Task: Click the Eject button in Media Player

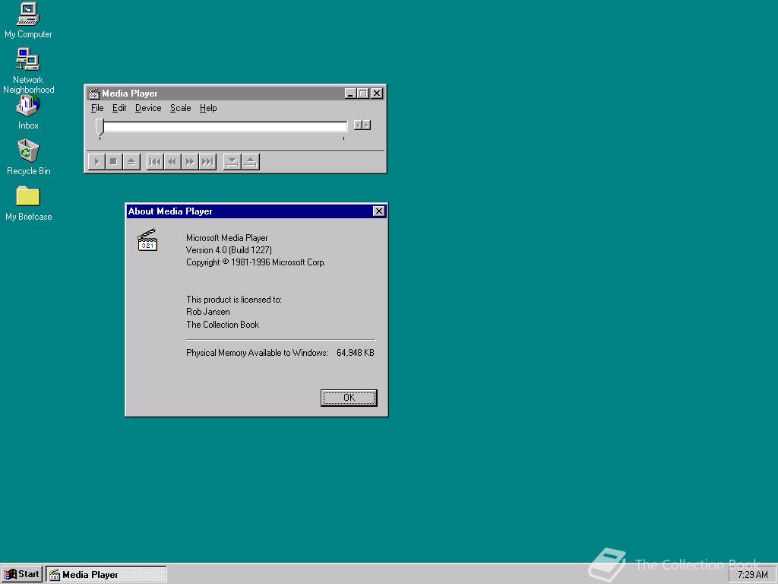Action: click(131, 162)
